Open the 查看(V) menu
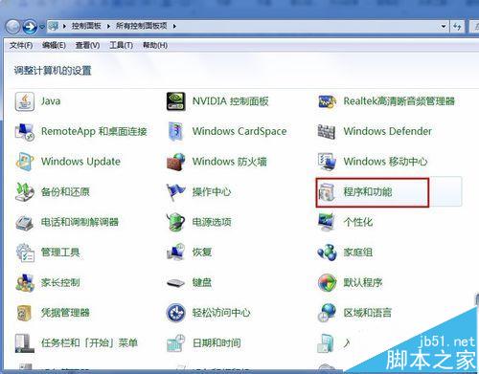 pos(87,45)
